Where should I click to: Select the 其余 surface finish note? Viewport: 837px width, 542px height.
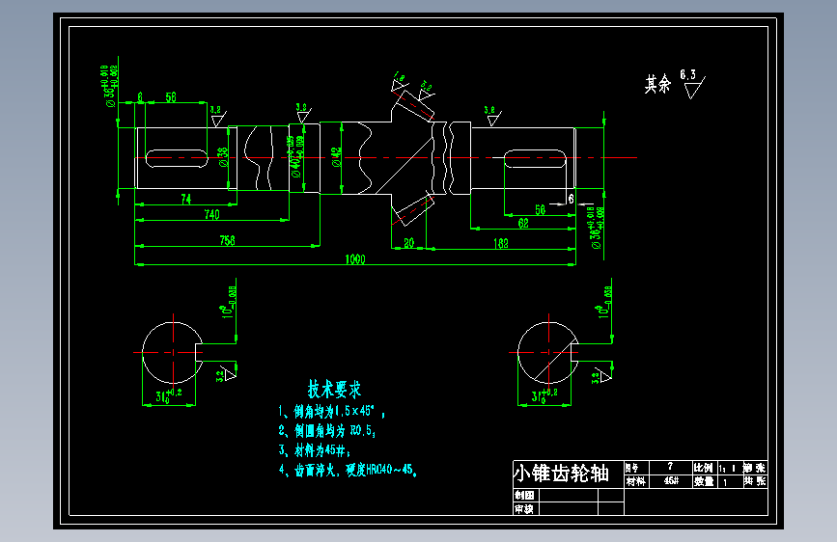pos(657,84)
